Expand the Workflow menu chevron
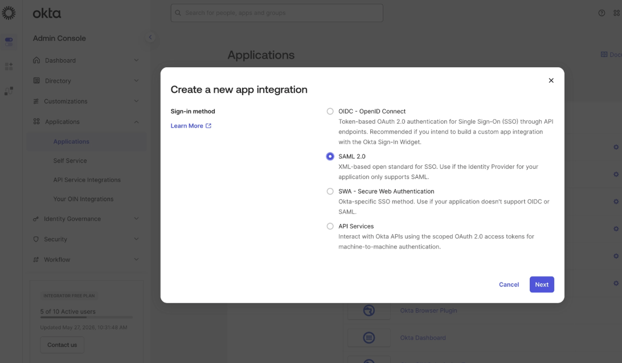This screenshot has height=363, width=622. (x=137, y=259)
